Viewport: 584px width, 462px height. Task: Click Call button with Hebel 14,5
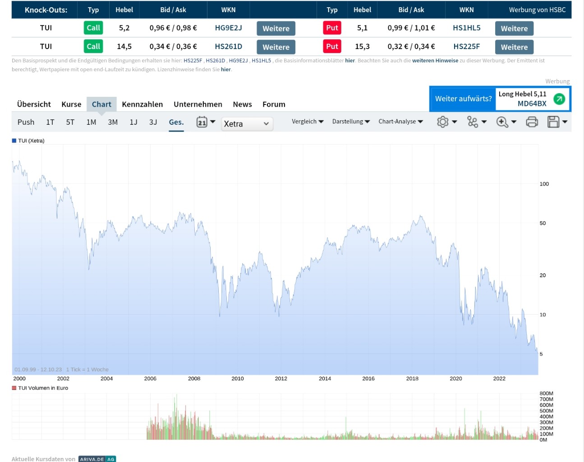pyautogui.click(x=93, y=46)
